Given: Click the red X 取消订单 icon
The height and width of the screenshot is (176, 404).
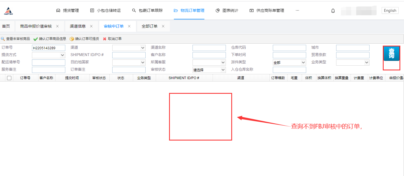Looking at the screenshot, I should [105, 39].
